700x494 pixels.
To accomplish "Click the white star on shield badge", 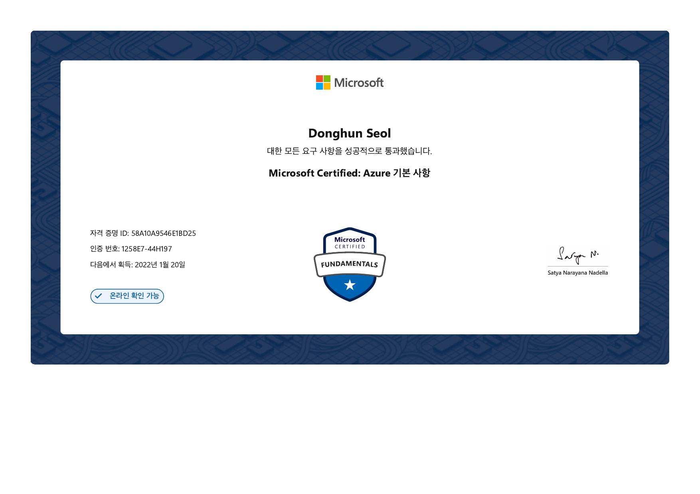I will click(350, 285).
